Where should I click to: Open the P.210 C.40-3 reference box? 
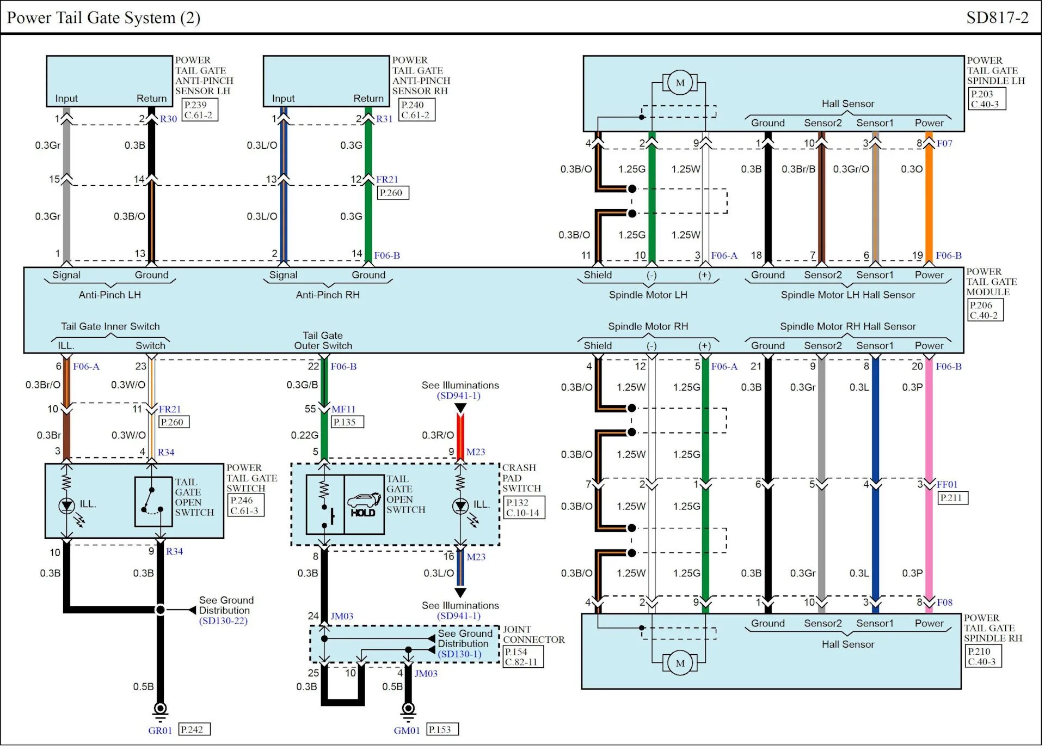984,656
